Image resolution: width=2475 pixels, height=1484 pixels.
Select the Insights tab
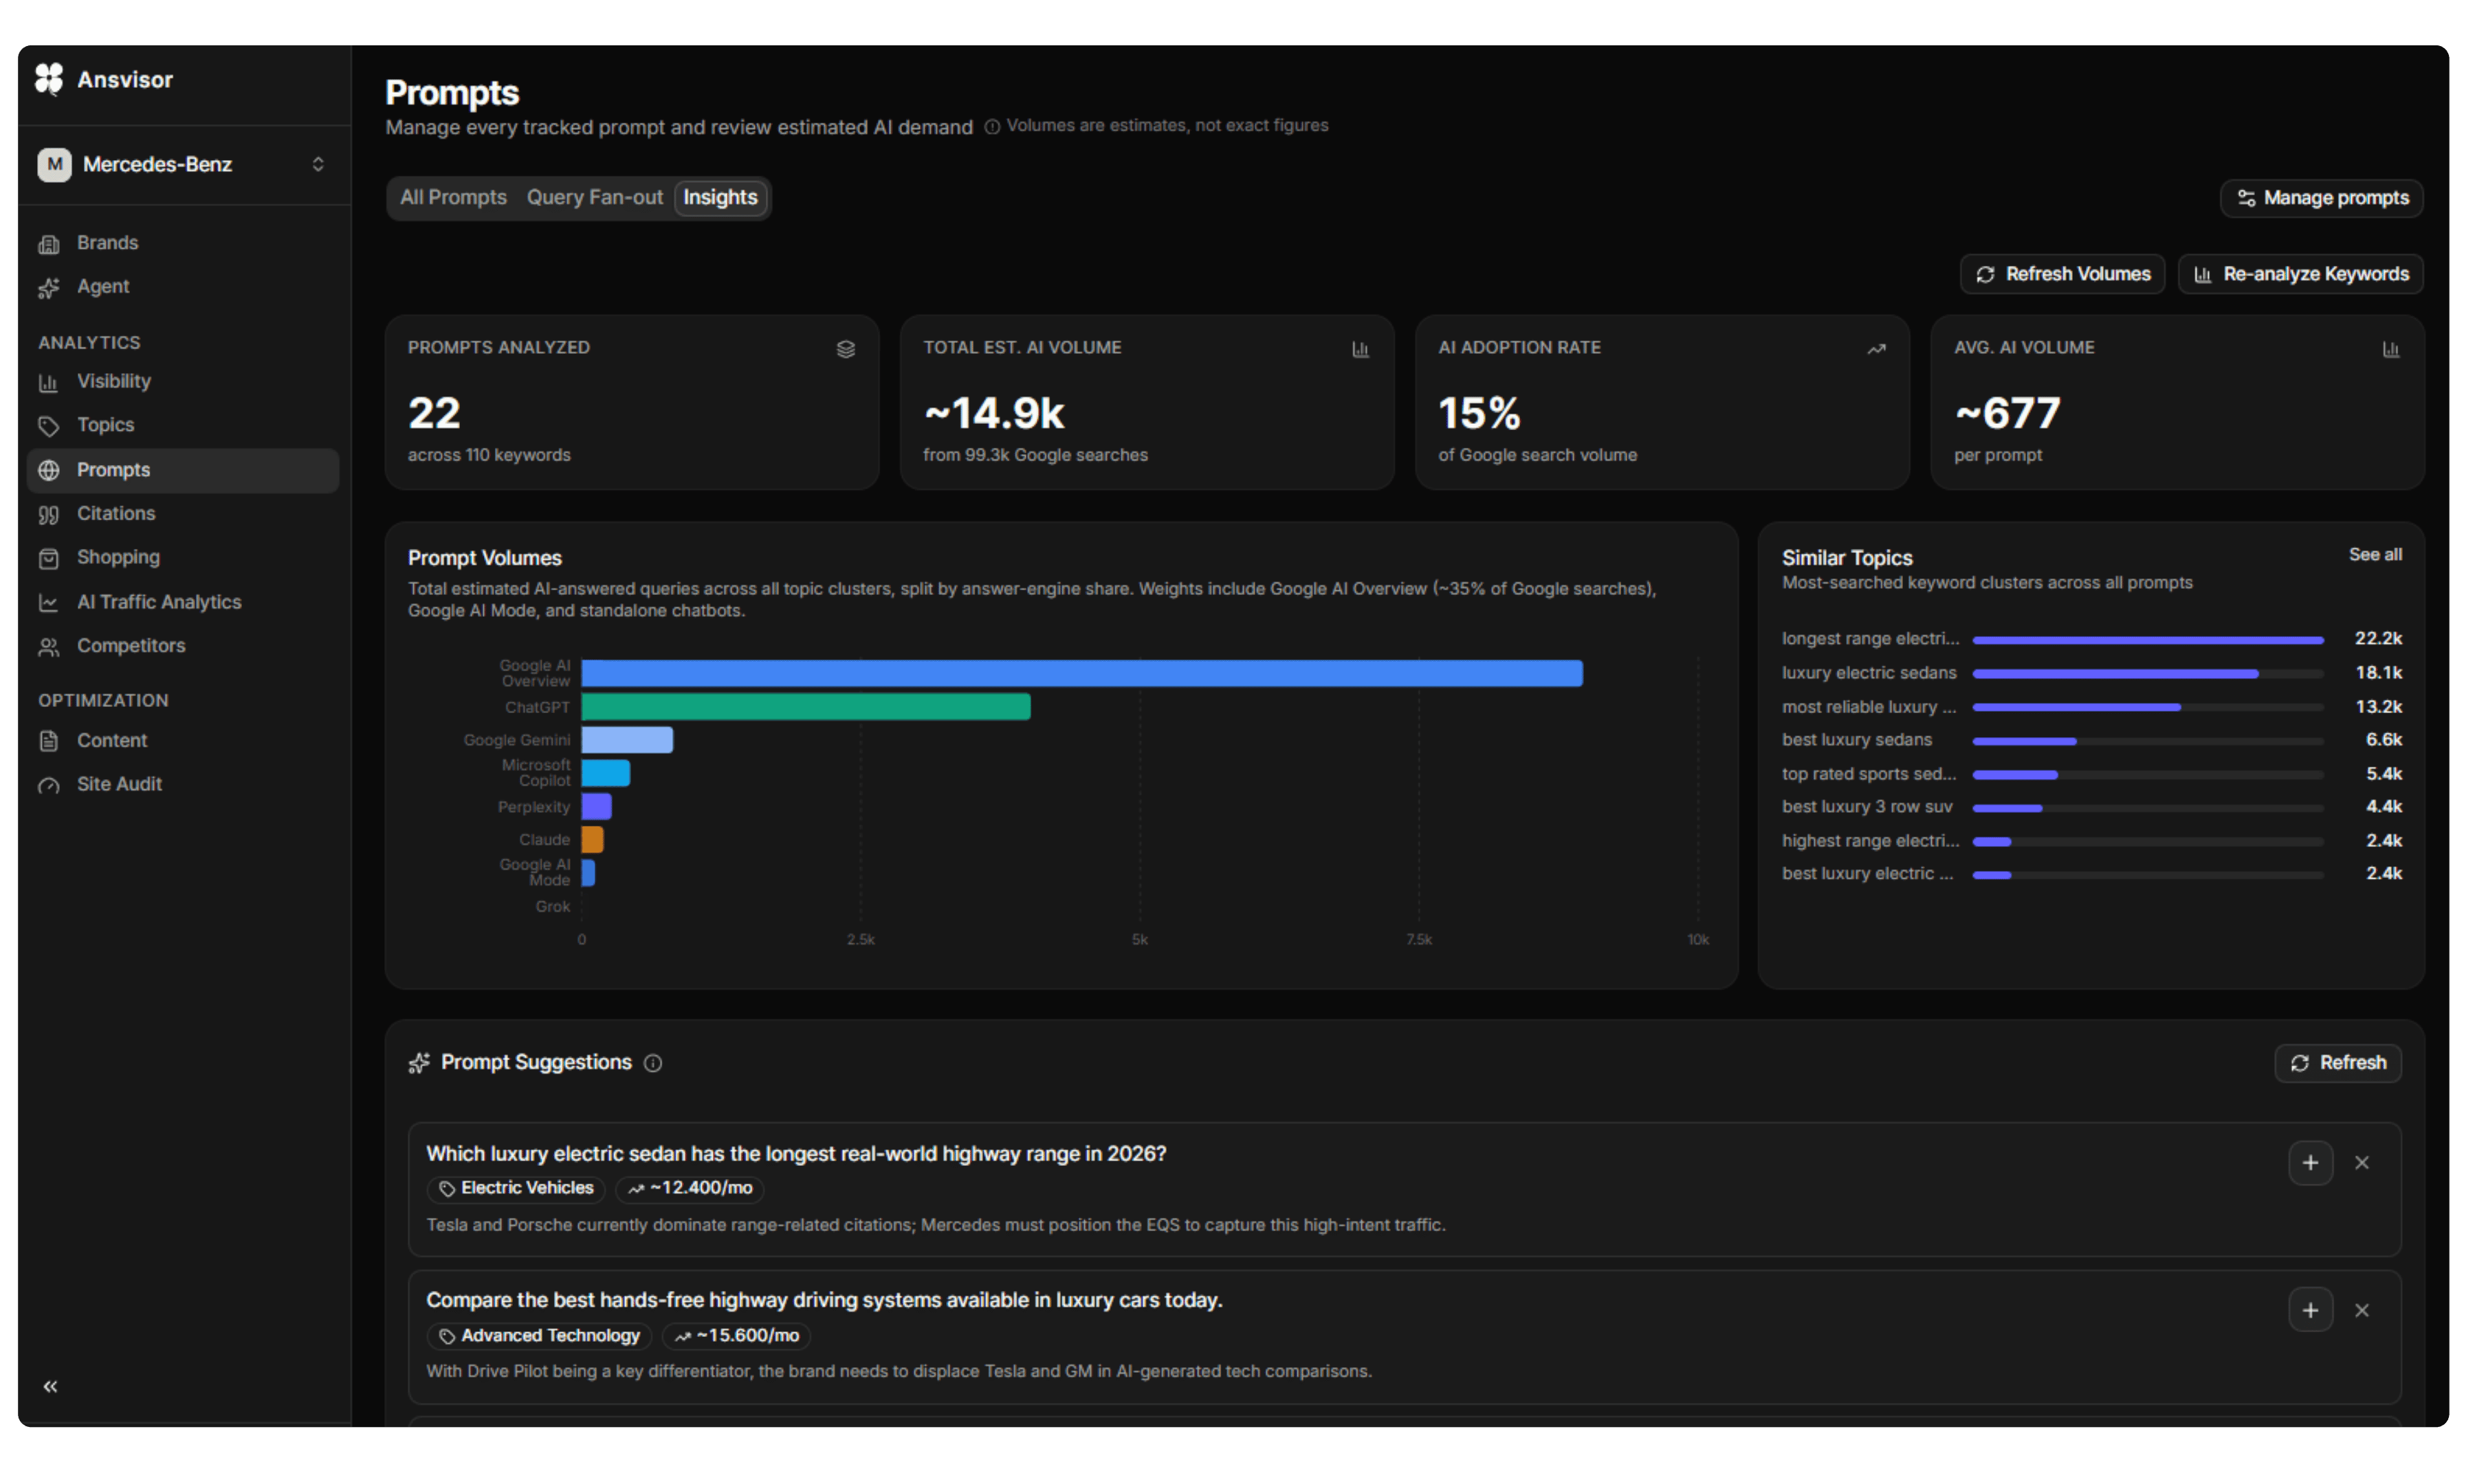(720, 198)
